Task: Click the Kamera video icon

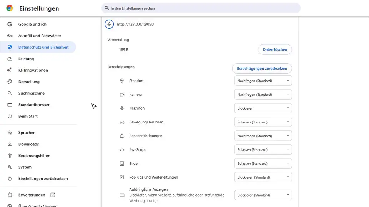Action: coord(122,95)
